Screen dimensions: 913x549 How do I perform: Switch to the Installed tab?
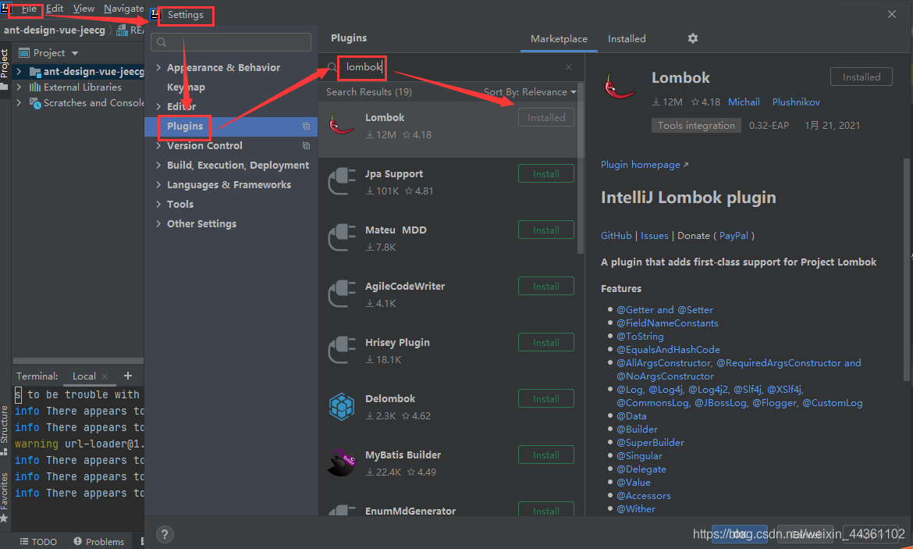[627, 39]
